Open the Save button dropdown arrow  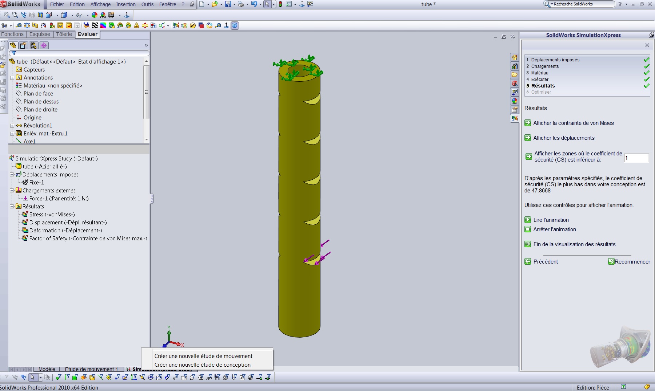click(234, 4)
